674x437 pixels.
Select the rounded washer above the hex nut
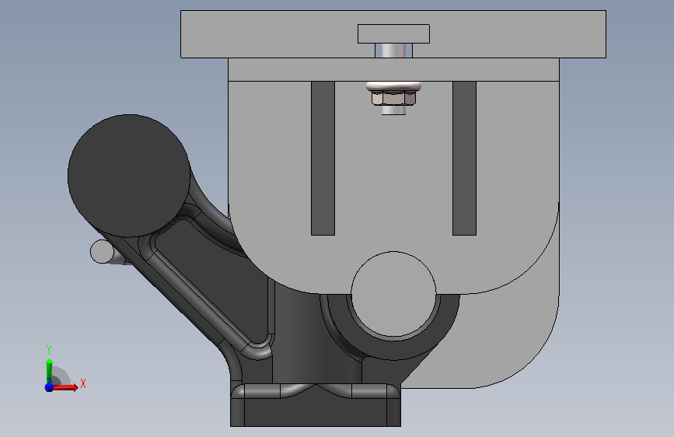click(393, 86)
